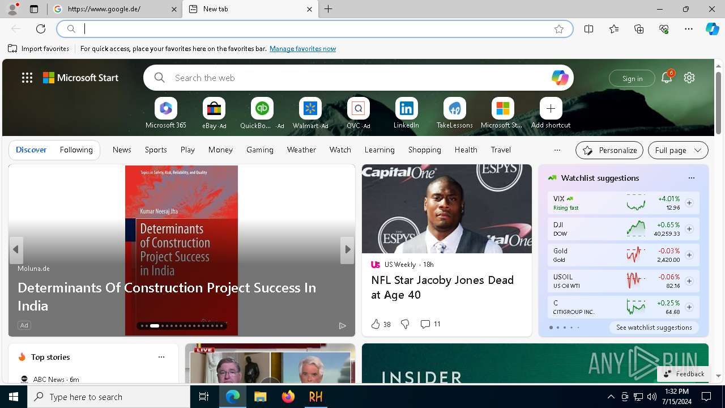This screenshot has width=725, height=408.
Task: Show hidden system tray icons
Action: point(611,397)
